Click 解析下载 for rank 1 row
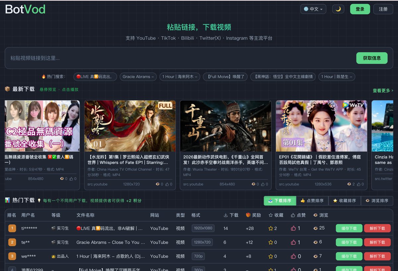 click(377, 228)
